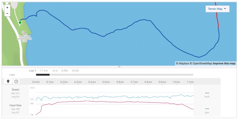238x119 pixels.
Task: Click the Cape Boat and Ski-Boat Club marker
Action: [24, 33]
